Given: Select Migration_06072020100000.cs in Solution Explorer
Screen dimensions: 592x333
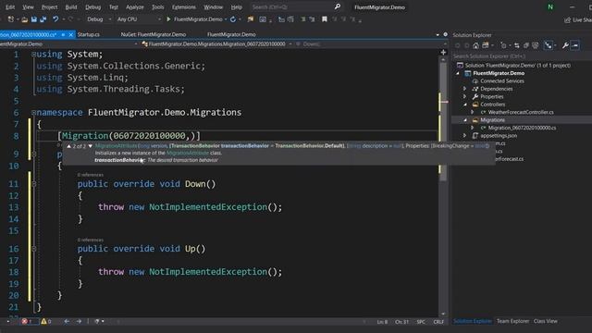Looking at the screenshot, I should click(x=522, y=128).
